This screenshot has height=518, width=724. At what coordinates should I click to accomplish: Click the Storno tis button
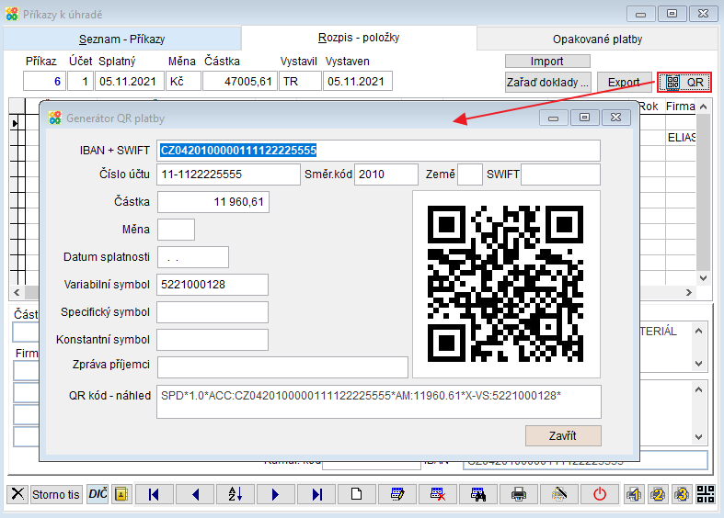point(56,494)
